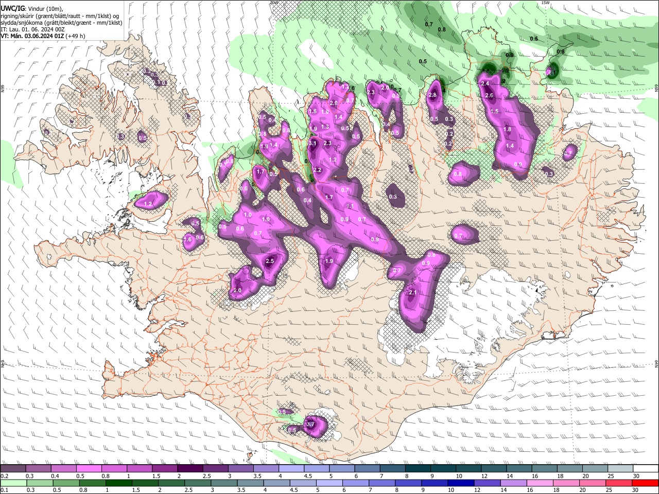Click the 'UWC/IG: Vindur (10m),' title line

tap(31, 8)
